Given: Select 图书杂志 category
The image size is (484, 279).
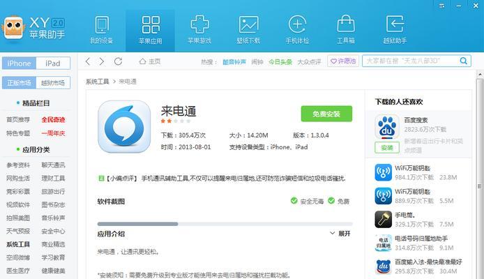Looking at the screenshot, I should (x=53, y=204).
